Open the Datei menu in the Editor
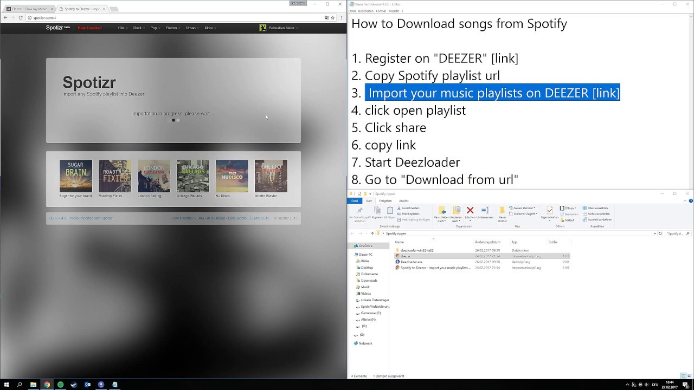 pos(352,11)
